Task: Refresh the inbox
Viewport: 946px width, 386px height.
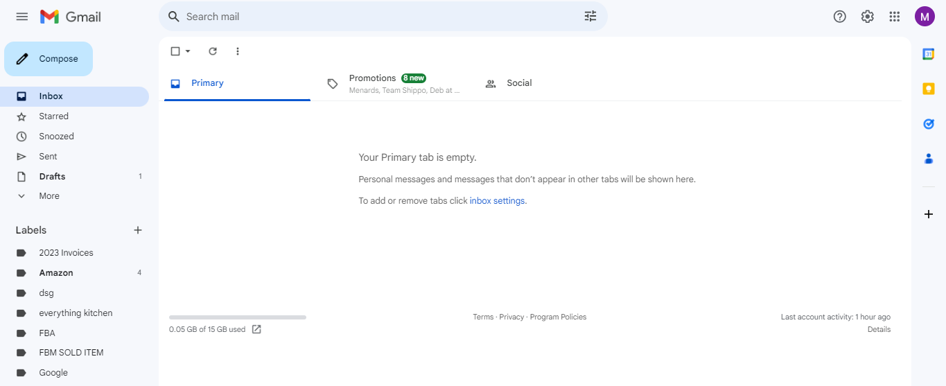Action: coord(213,51)
